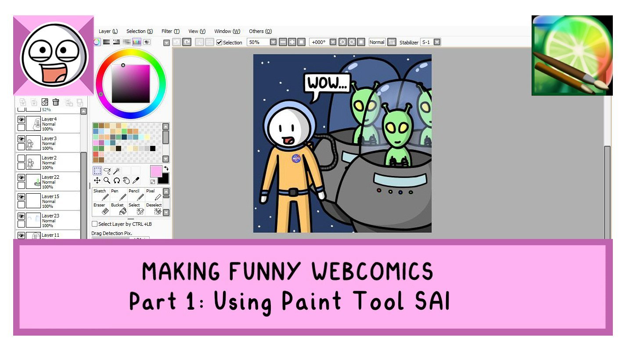Pick the Eraser tool
The image size is (626, 351).
[101, 209]
